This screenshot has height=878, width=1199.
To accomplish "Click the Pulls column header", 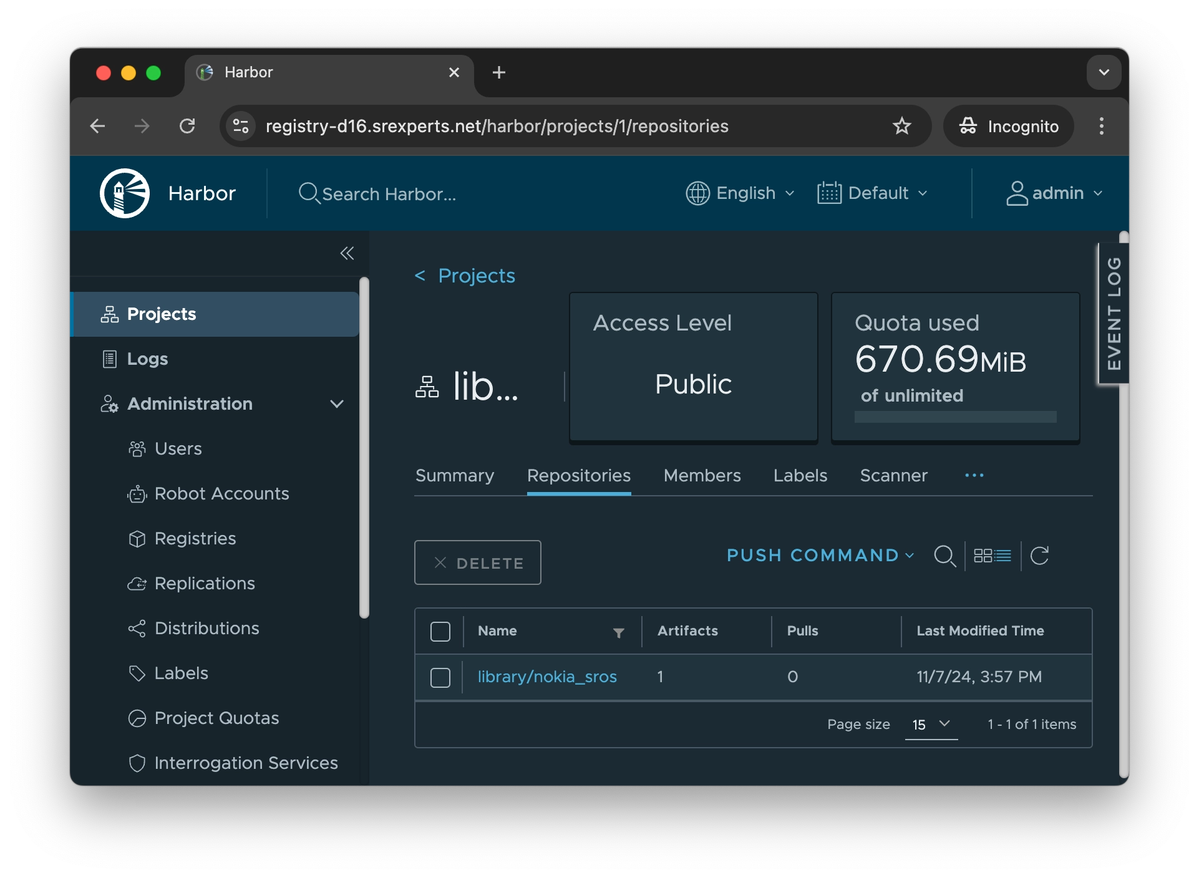I will 802,631.
